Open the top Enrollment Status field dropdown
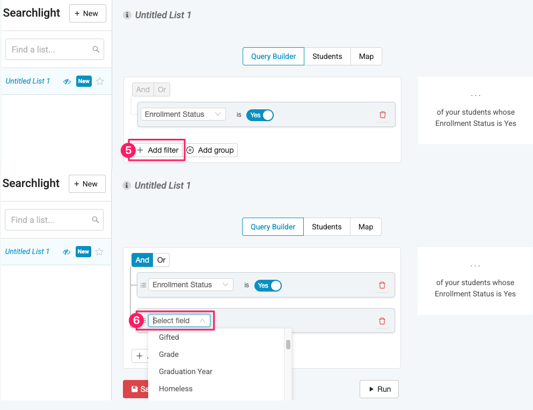Viewport: 533px width, 410px height. pos(183,114)
